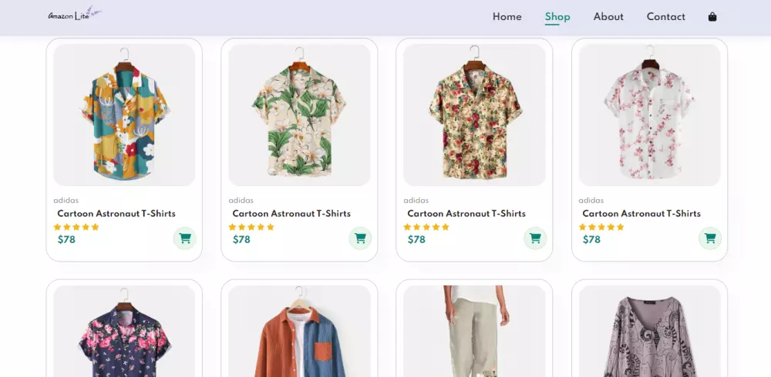This screenshot has height=377, width=771.
Task: Add the colorful abstract shirt to cart
Action: pos(184,239)
